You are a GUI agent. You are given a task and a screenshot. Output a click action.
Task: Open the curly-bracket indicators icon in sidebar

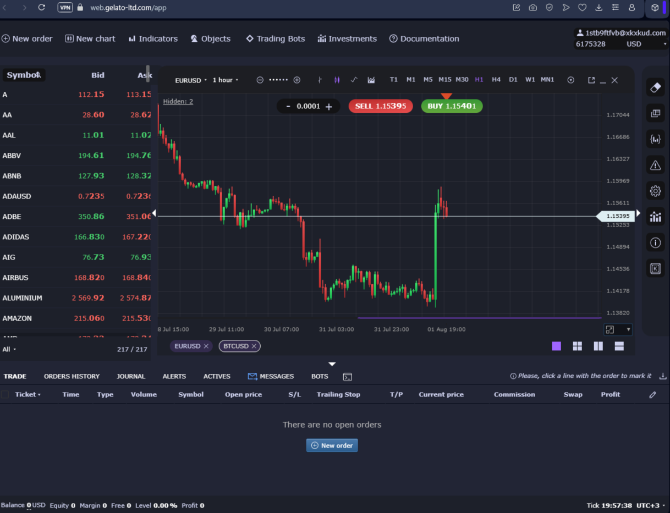tap(655, 139)
